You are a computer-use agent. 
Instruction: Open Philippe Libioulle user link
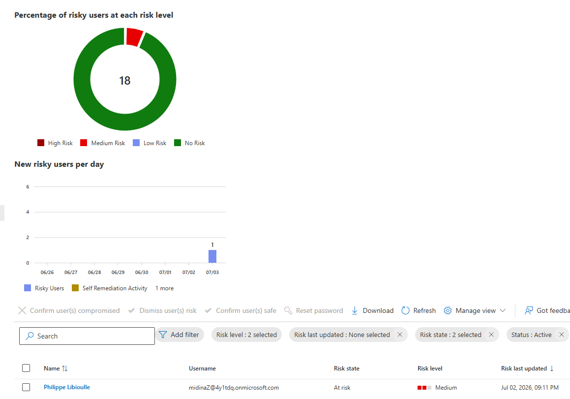coord(67,387)
